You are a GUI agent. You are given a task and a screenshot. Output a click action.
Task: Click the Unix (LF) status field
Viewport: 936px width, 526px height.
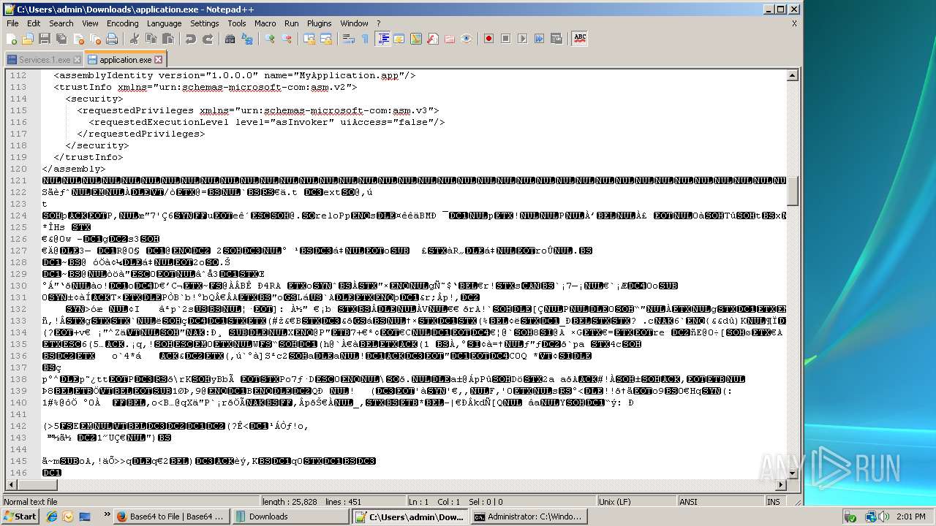[638, 502]
